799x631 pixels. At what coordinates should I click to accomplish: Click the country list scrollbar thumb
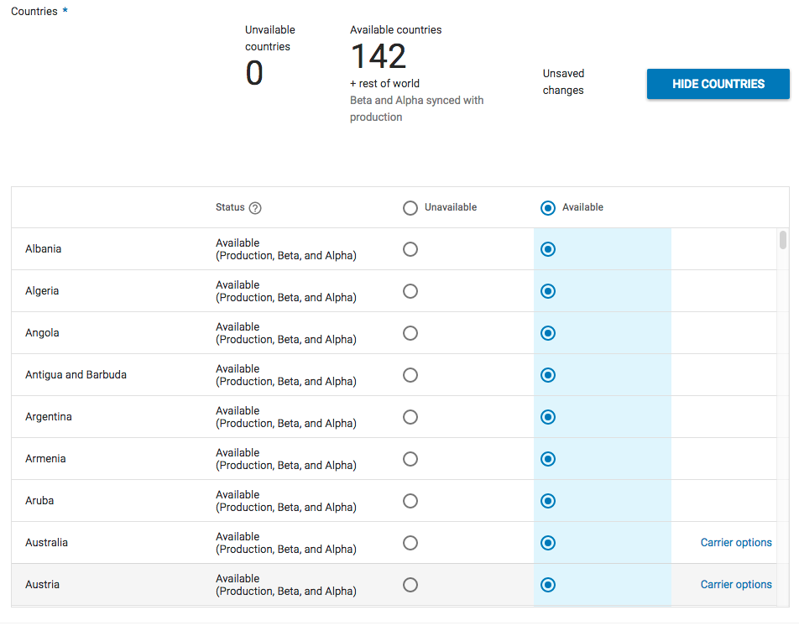click(783, 239)
